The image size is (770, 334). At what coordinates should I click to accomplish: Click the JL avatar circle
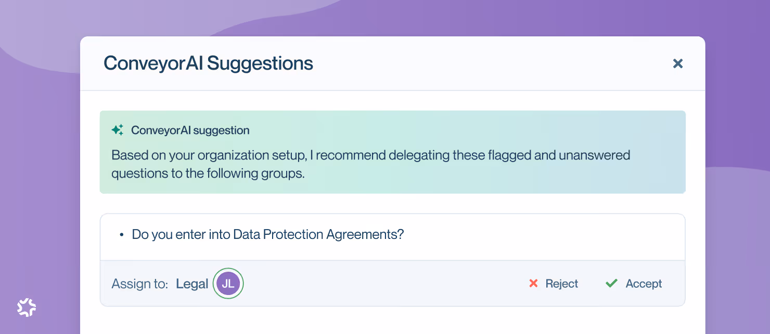[x=228, y=284]
